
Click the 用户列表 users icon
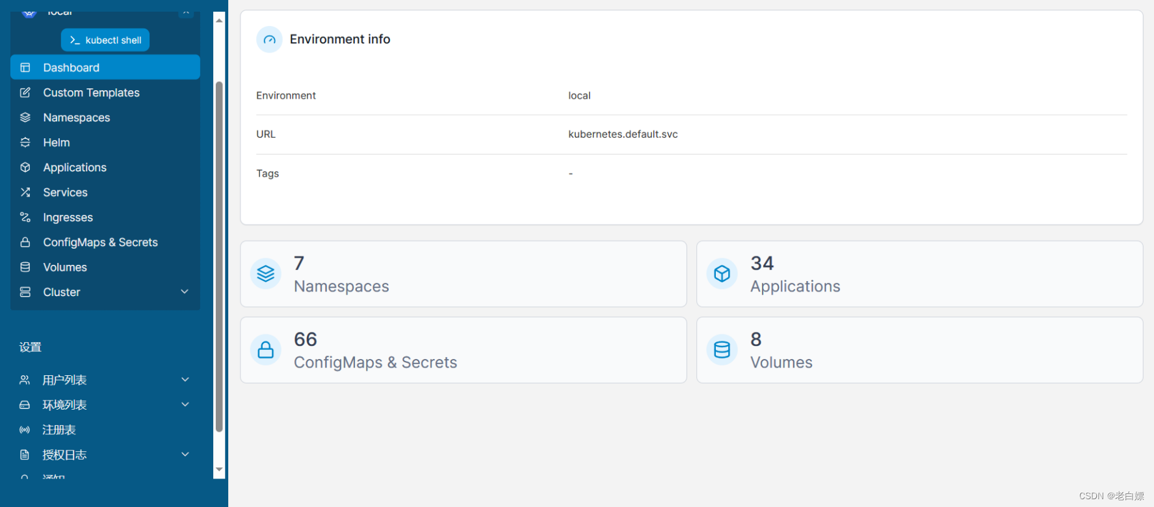(25, 380)
